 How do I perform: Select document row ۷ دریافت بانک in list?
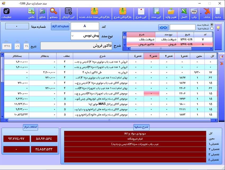click(169, 40)
